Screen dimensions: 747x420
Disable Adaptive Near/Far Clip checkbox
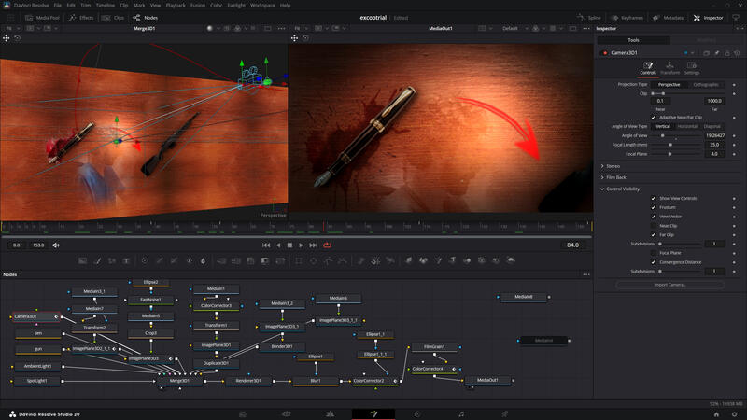[654, 117]
